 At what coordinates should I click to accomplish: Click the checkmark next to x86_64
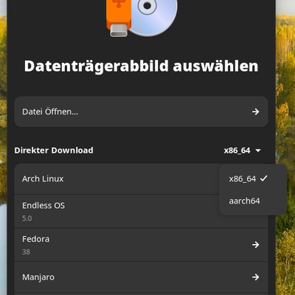click(264, 178)
